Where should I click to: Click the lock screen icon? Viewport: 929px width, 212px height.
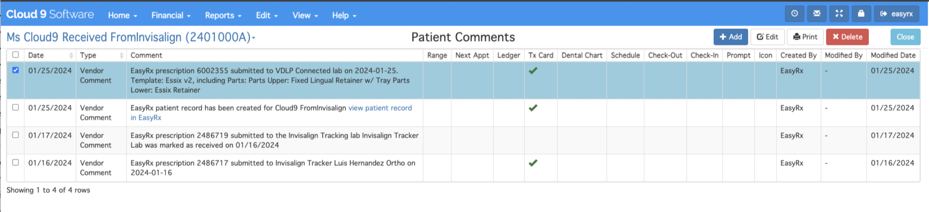pyautogui.click(x=861, y=14)
